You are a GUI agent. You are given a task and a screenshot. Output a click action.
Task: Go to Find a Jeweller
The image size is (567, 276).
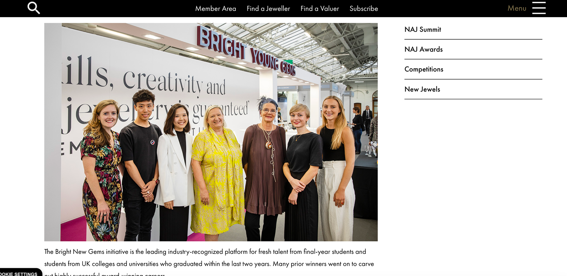click(x=268, y=9)
